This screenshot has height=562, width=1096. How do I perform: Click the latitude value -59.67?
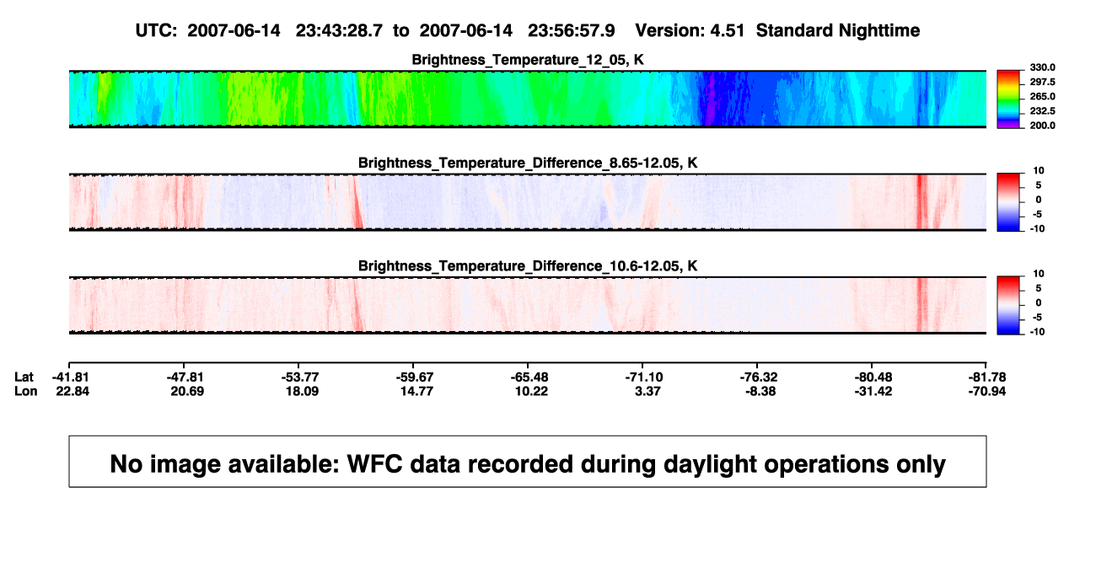(x=416, y=377)
